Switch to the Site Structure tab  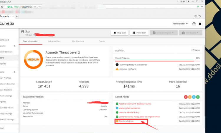point(78,41)
